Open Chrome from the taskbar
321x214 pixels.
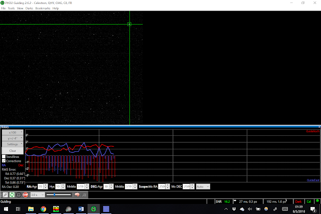(43, 209)
